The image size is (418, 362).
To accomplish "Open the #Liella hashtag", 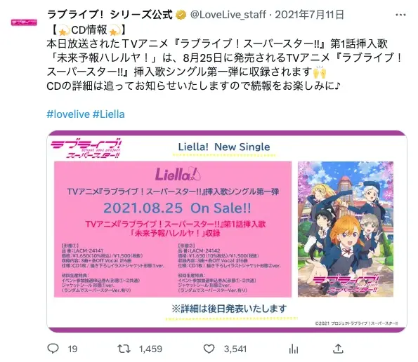I will (109, 114).
